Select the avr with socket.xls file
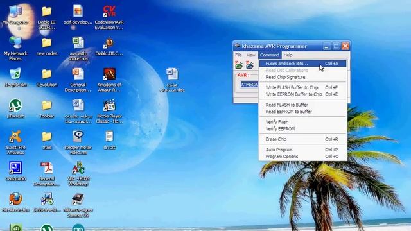The width and height of the screenshot is (411, 231). 78,49
